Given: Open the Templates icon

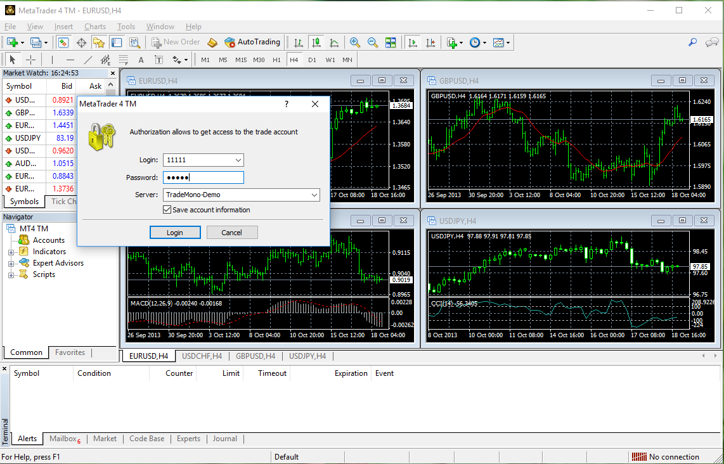Looking at the screenshot, I should click(x=498, y=42).
